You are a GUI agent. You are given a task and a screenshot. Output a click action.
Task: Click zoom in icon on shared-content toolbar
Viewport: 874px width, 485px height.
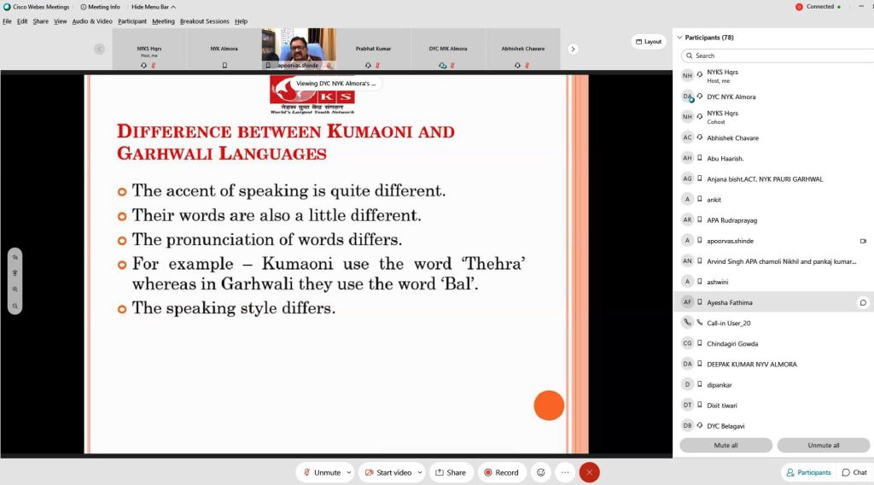(15, 289)
